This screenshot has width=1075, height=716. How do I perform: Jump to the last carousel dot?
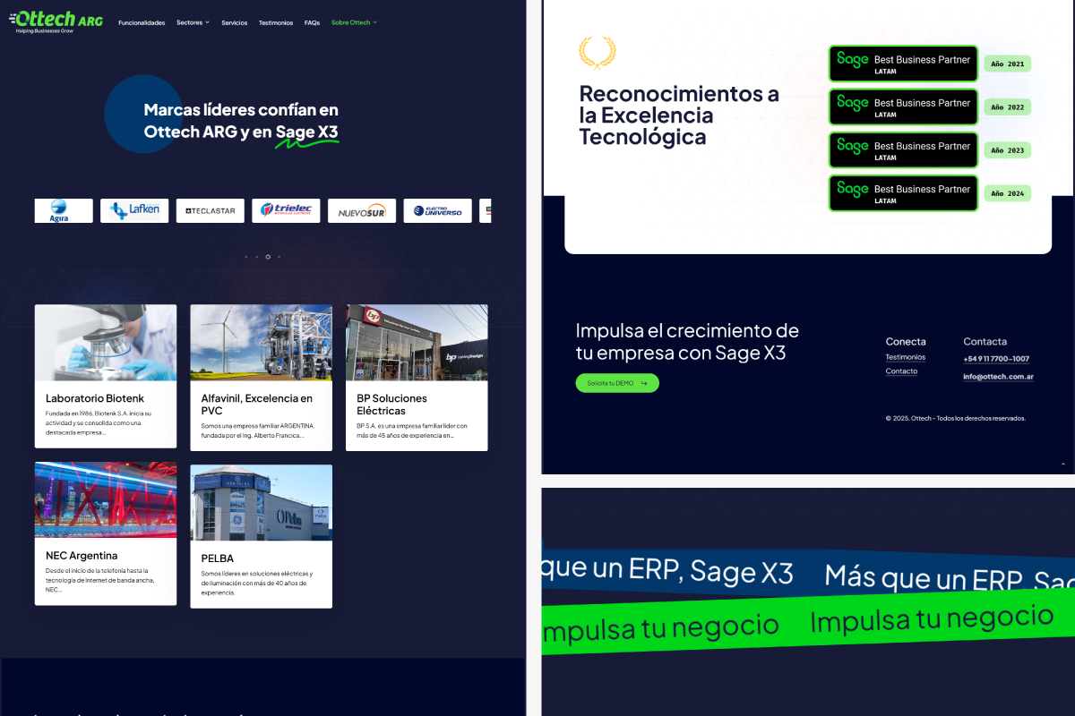point(279,257)
